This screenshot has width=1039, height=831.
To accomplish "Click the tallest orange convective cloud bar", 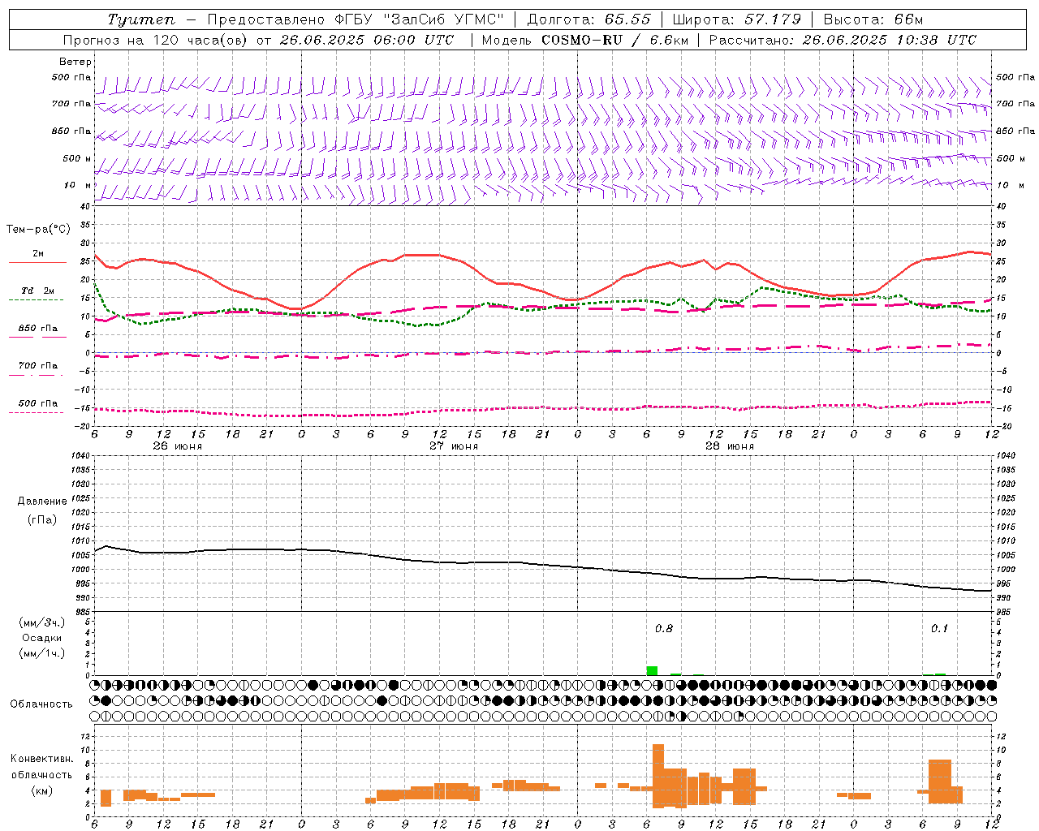I will coord(658,776).
